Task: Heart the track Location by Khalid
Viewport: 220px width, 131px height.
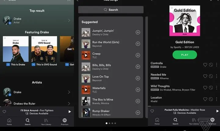Action: tap(205, 99)
